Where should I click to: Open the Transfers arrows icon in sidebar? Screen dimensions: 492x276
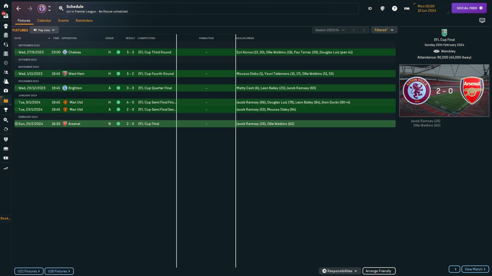(6, 129)
